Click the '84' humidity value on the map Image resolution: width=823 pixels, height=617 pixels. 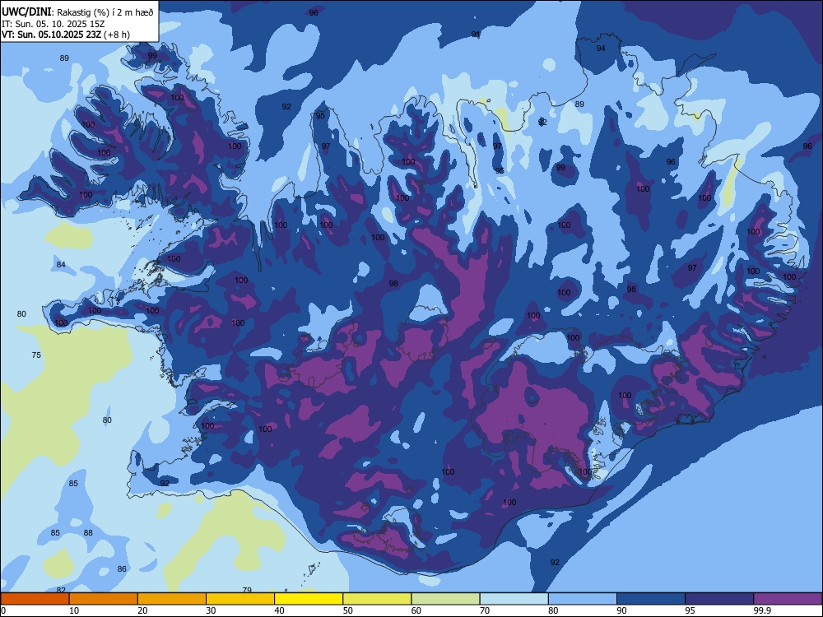tap(61, 264)
